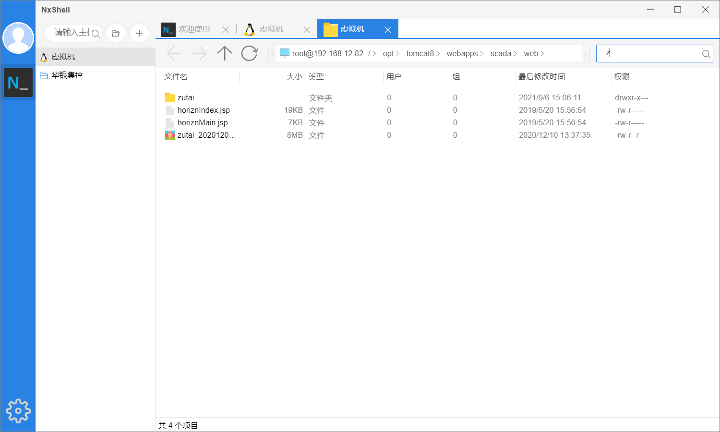Click the forward navigation arrow
This screenshot has width=720, height=432.
point(199,53)
